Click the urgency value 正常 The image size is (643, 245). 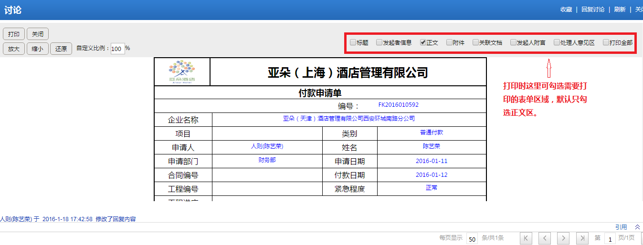pyautogui.click(x=432, y=187)
